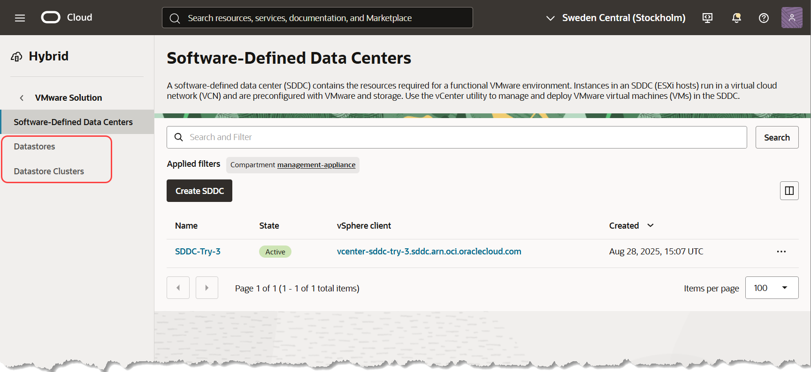Open the vcenter-sddc-try-3 vSphere client link
The height and width of the screenshot is (372, 811).
pos(429,252)
